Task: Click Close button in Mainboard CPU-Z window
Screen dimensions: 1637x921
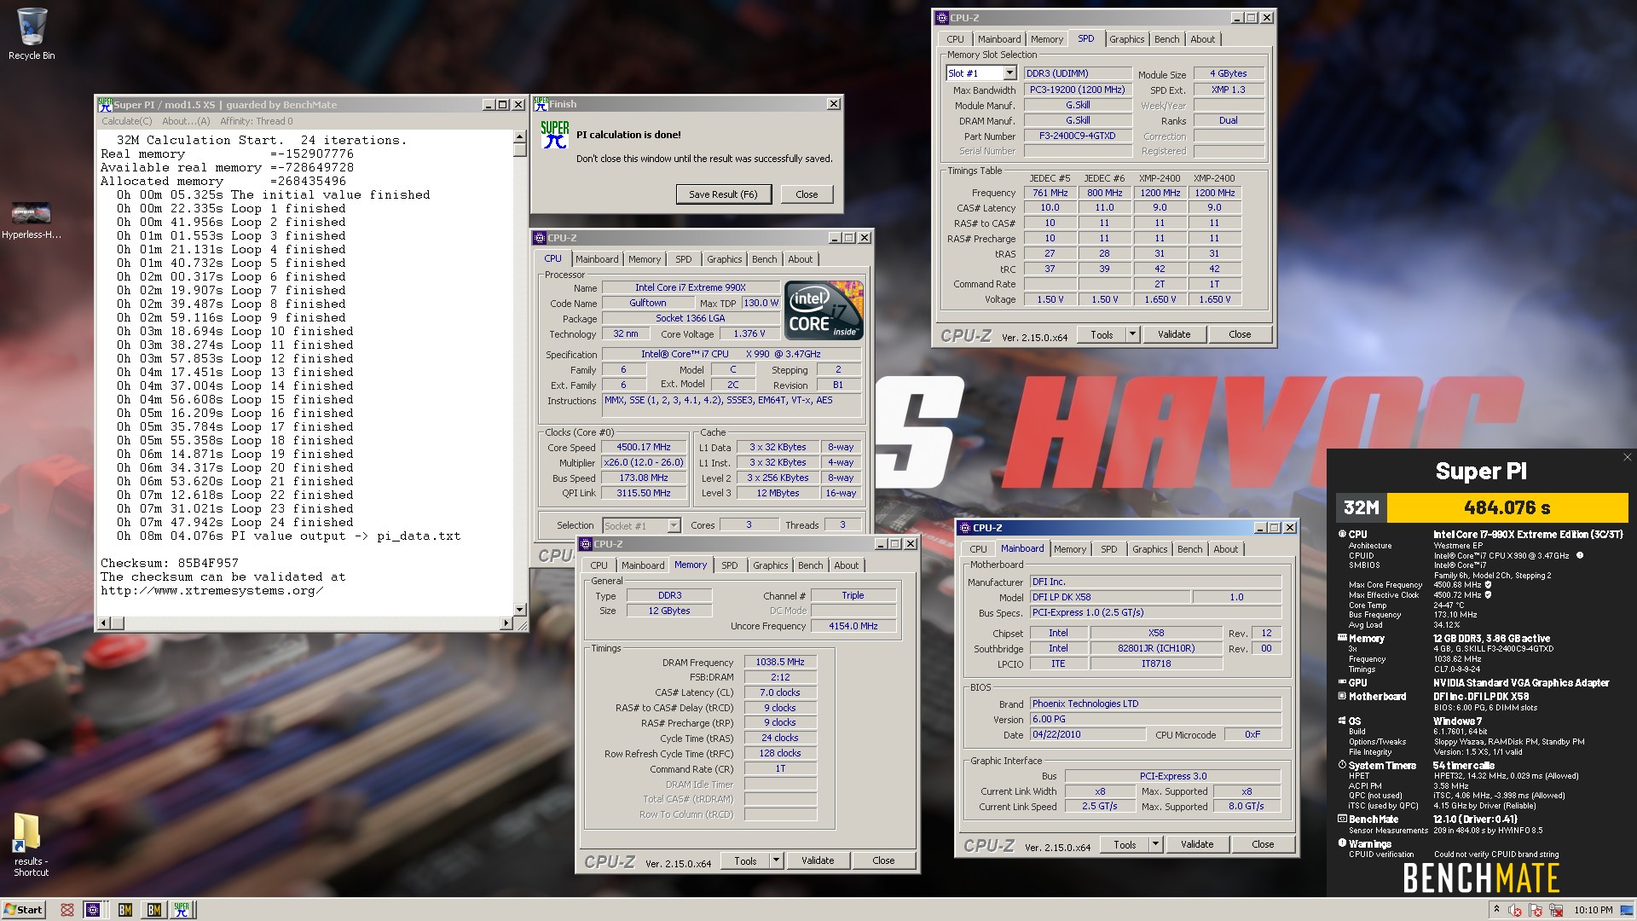Action: (1263, 844)
